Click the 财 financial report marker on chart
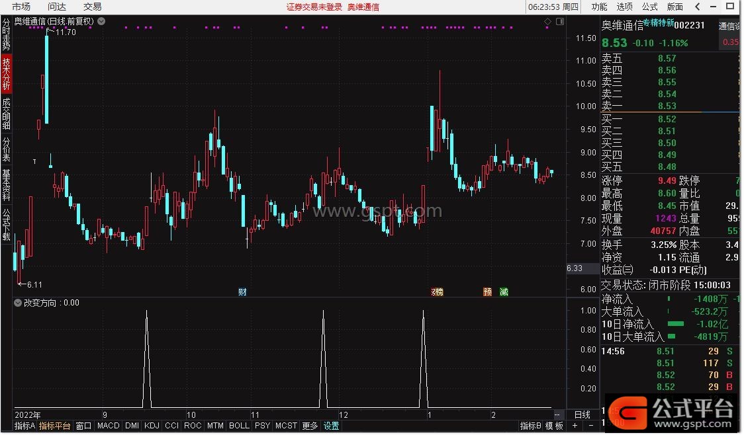The width and height of the screenshot is (744, 435). pyautogui.click(x=242, y=292)
